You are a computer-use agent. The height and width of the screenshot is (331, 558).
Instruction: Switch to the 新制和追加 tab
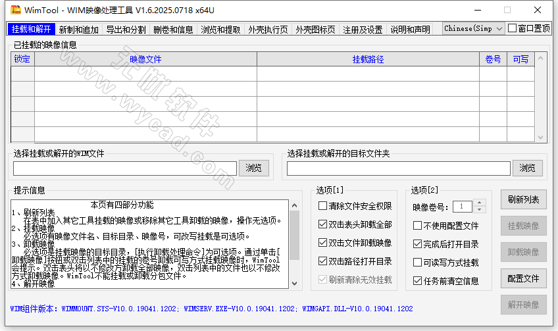click(78, 30)
